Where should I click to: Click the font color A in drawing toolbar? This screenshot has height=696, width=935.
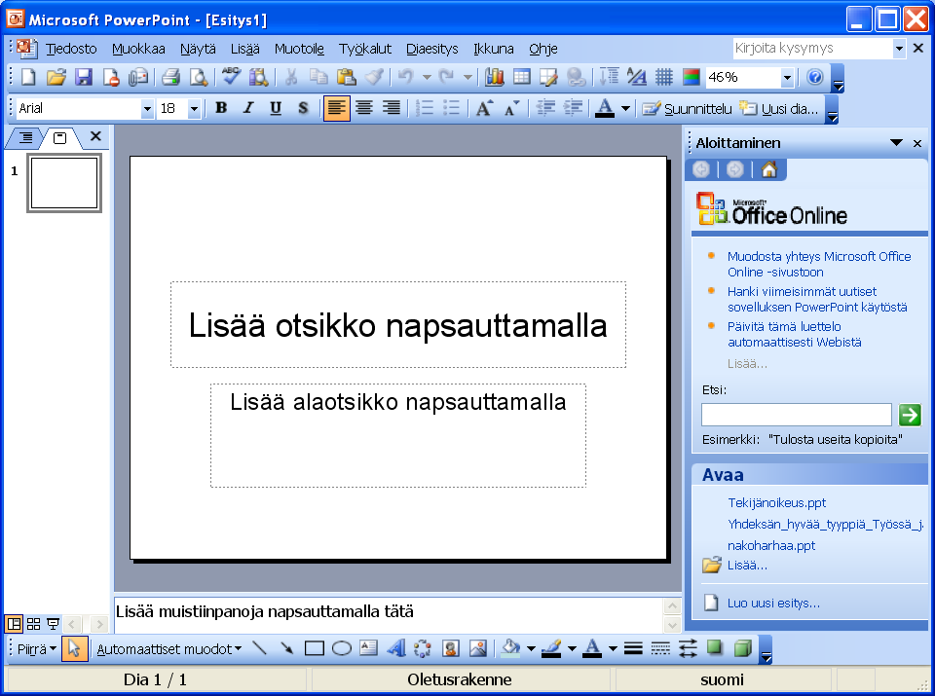592,648
